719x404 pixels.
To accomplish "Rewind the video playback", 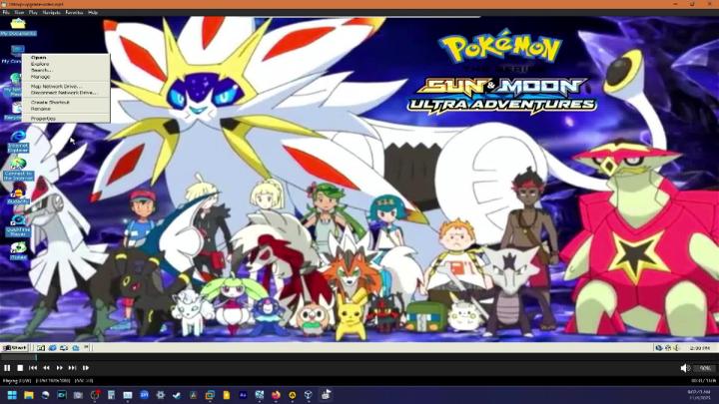I will coord(46,368).
